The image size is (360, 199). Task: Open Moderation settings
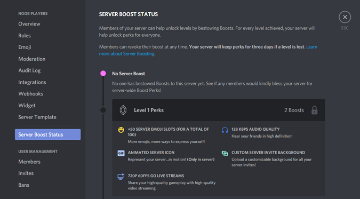click(x=31, y=59)
